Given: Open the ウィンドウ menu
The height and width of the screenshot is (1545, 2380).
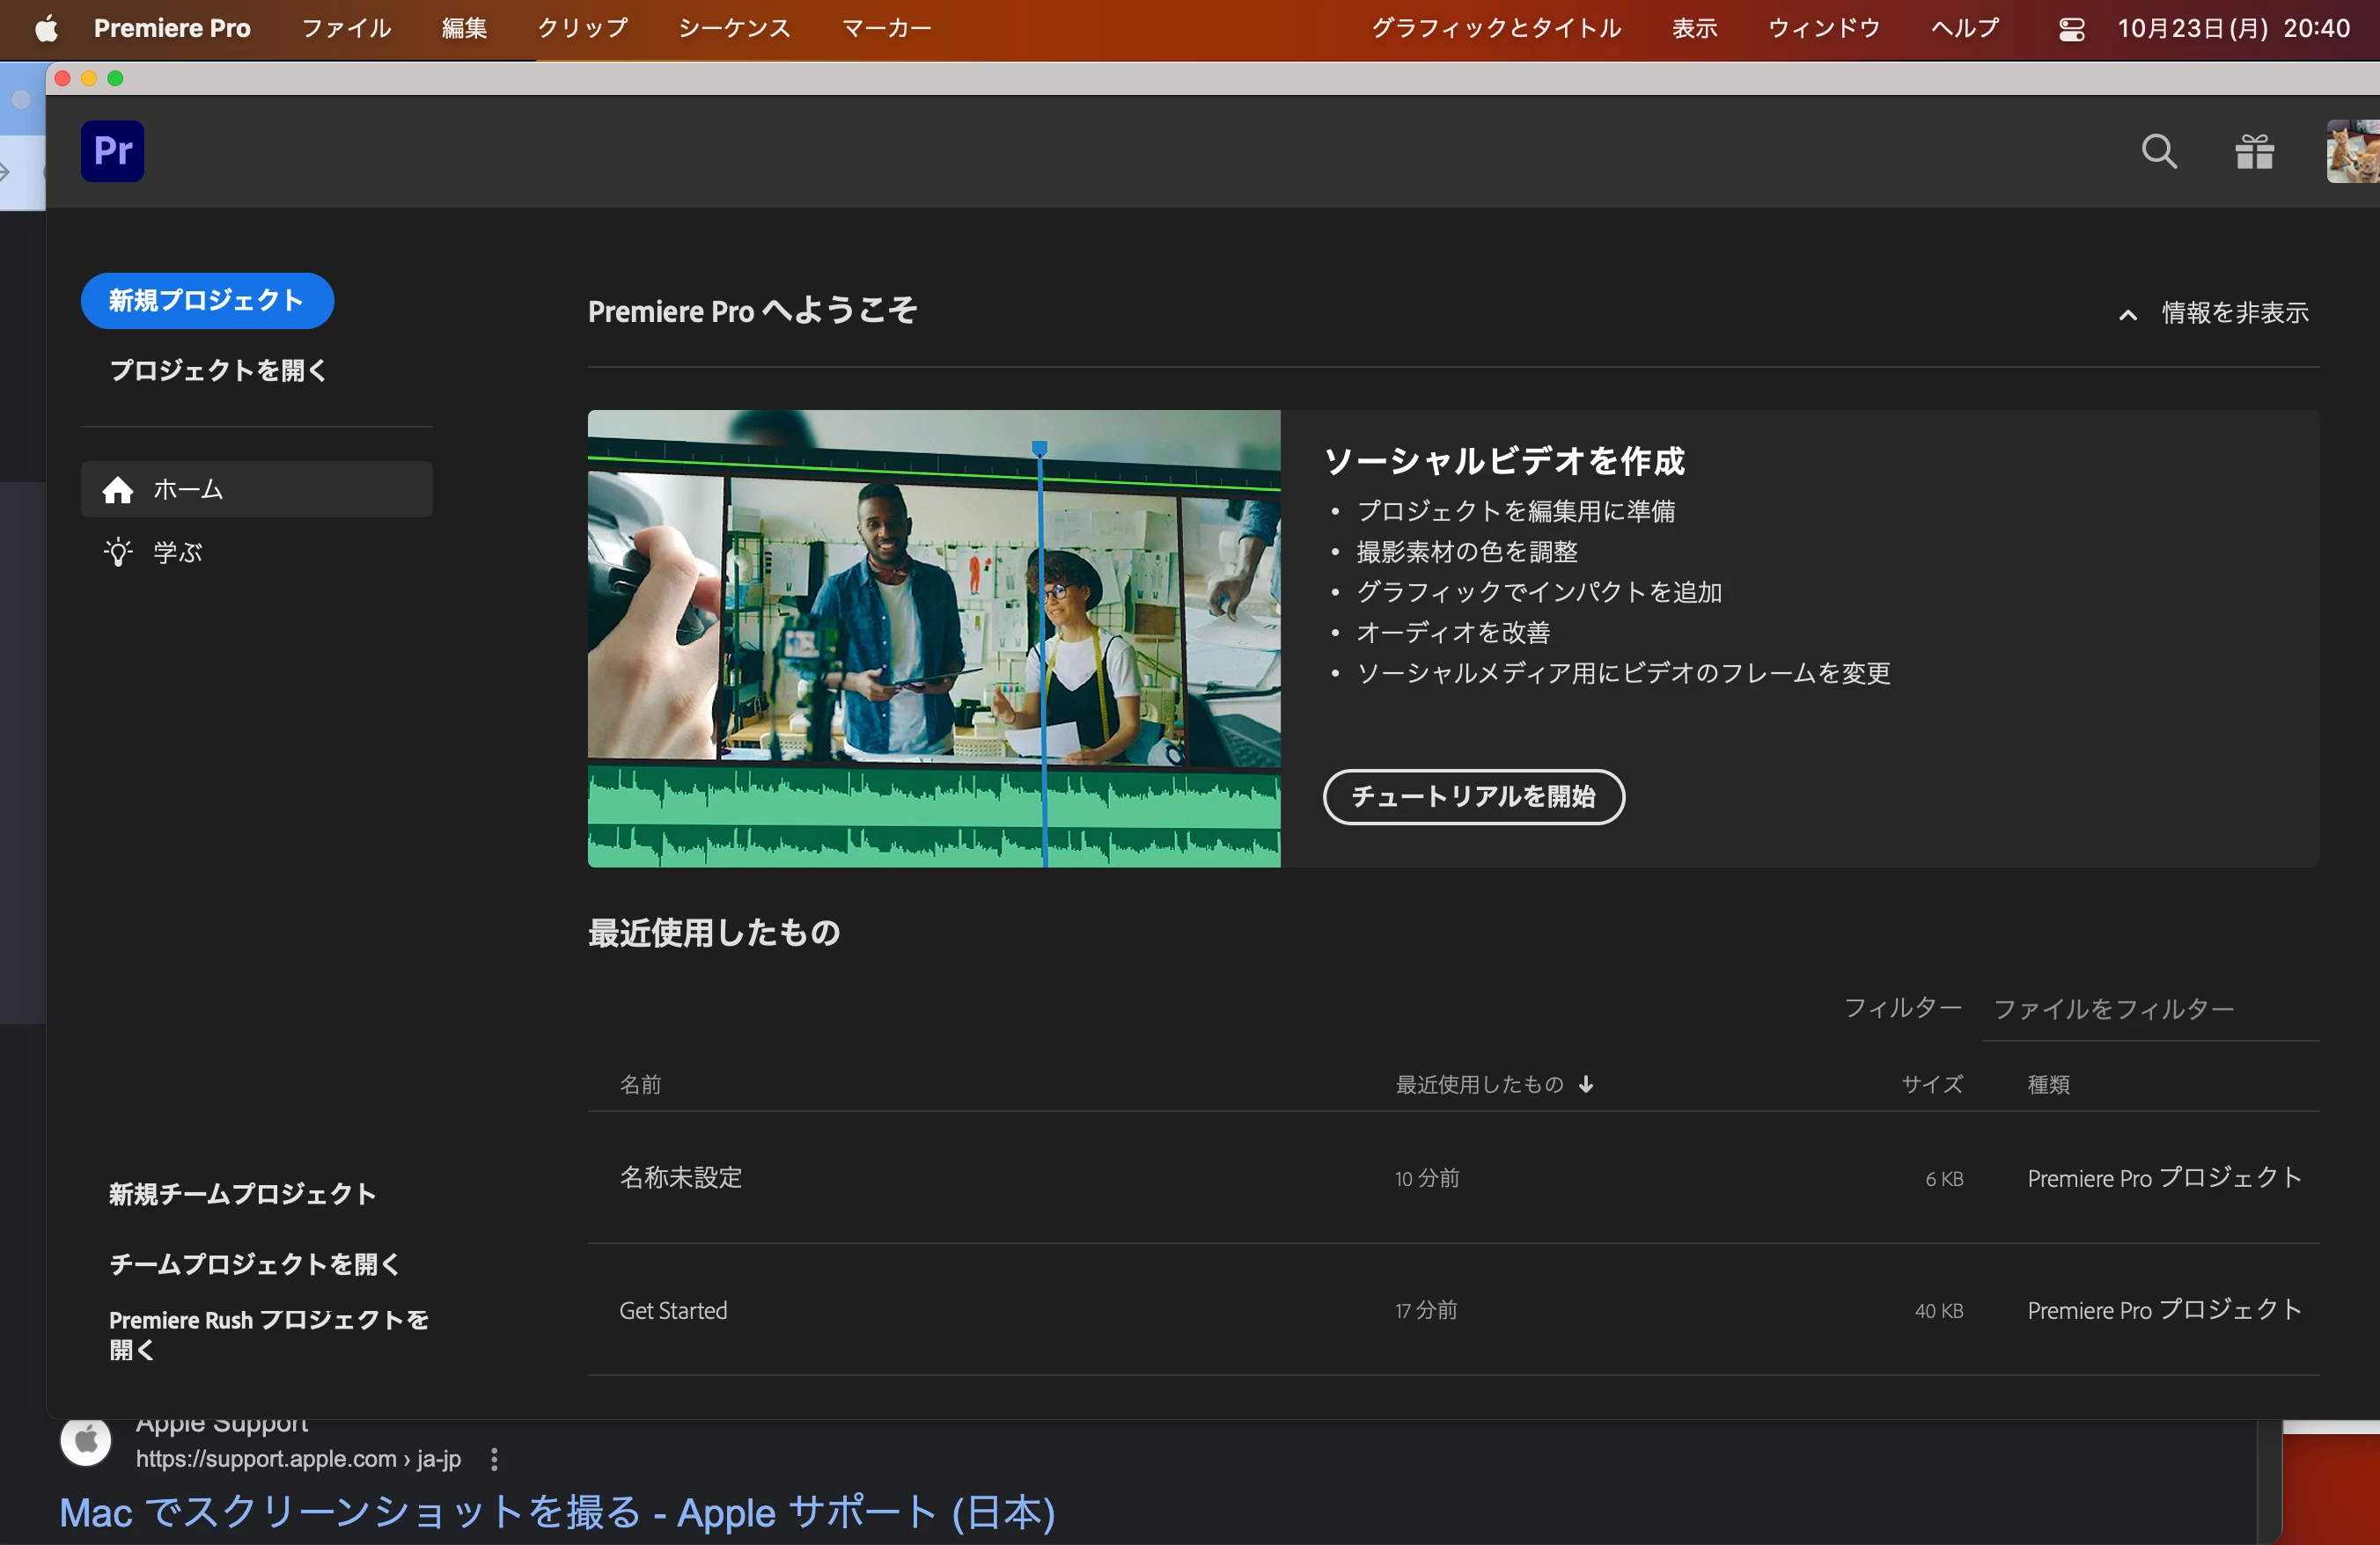Looking at the screenshot, I should (1824, 28).
